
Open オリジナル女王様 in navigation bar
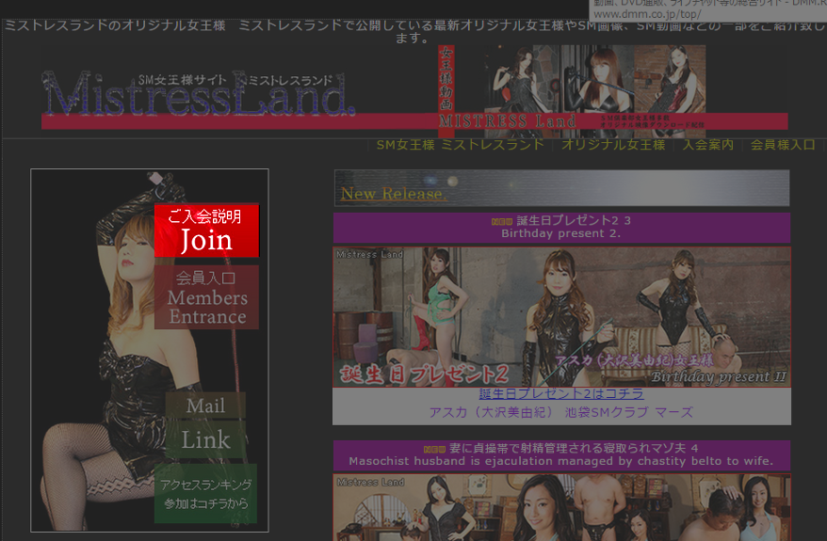(x=613, y=145)
